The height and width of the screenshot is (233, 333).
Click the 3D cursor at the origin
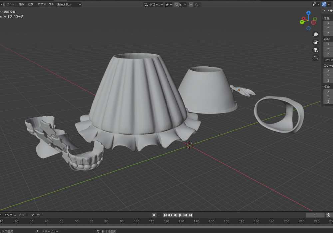190,145
